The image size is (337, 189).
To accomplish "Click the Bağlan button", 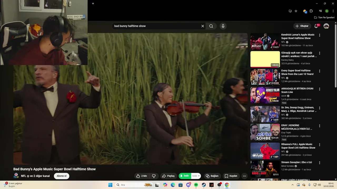I will tap(212, 176).
